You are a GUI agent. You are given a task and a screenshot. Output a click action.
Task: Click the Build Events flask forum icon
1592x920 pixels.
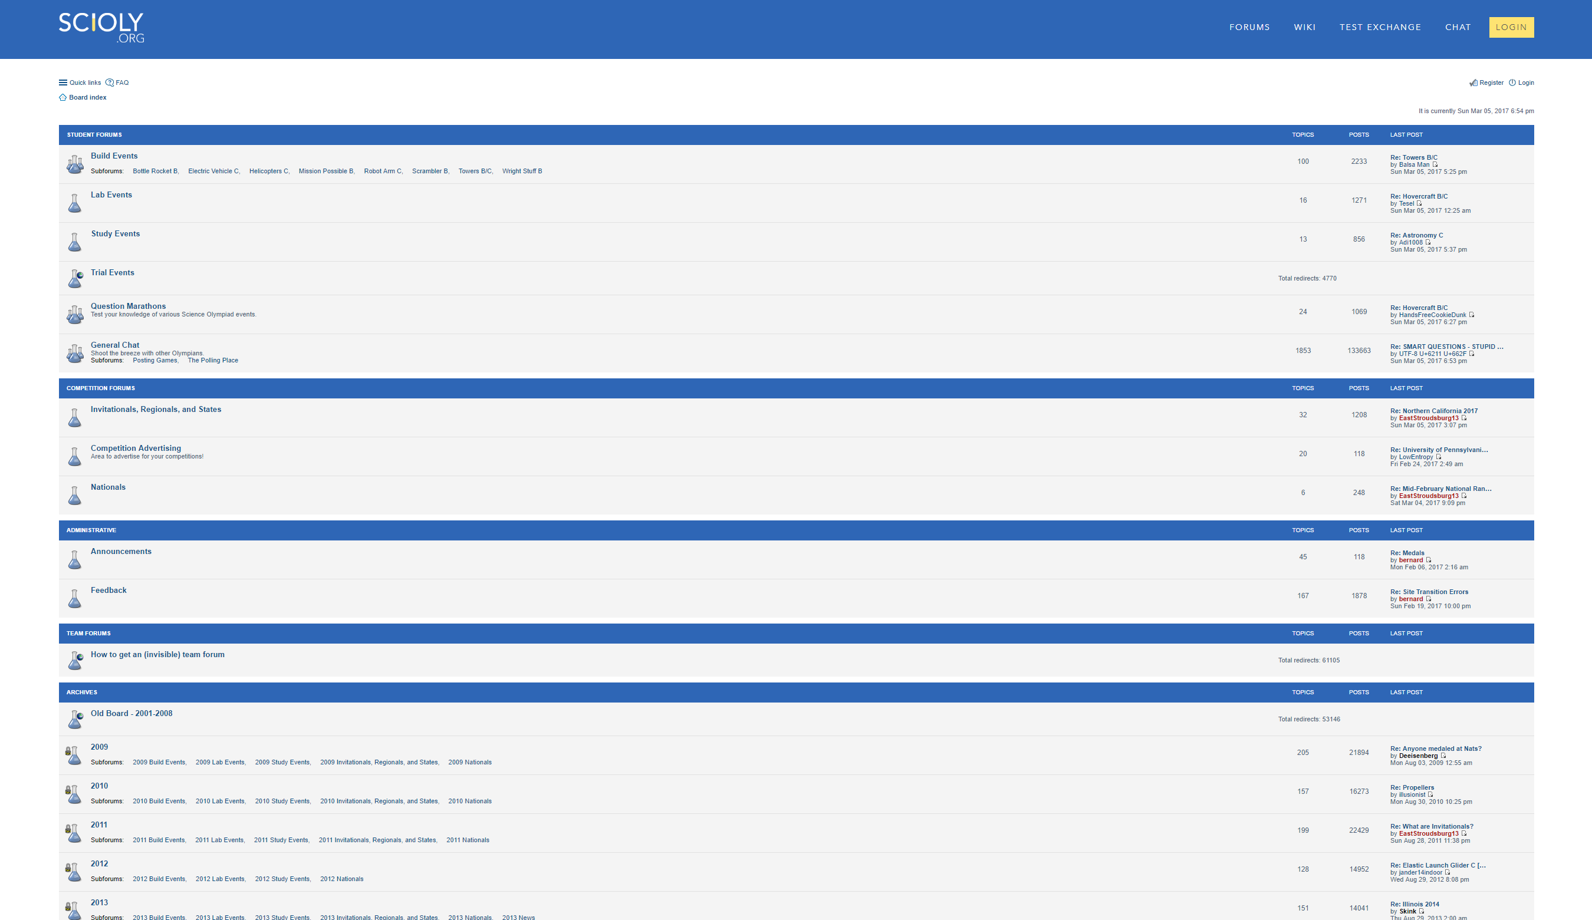coord(74,164)
